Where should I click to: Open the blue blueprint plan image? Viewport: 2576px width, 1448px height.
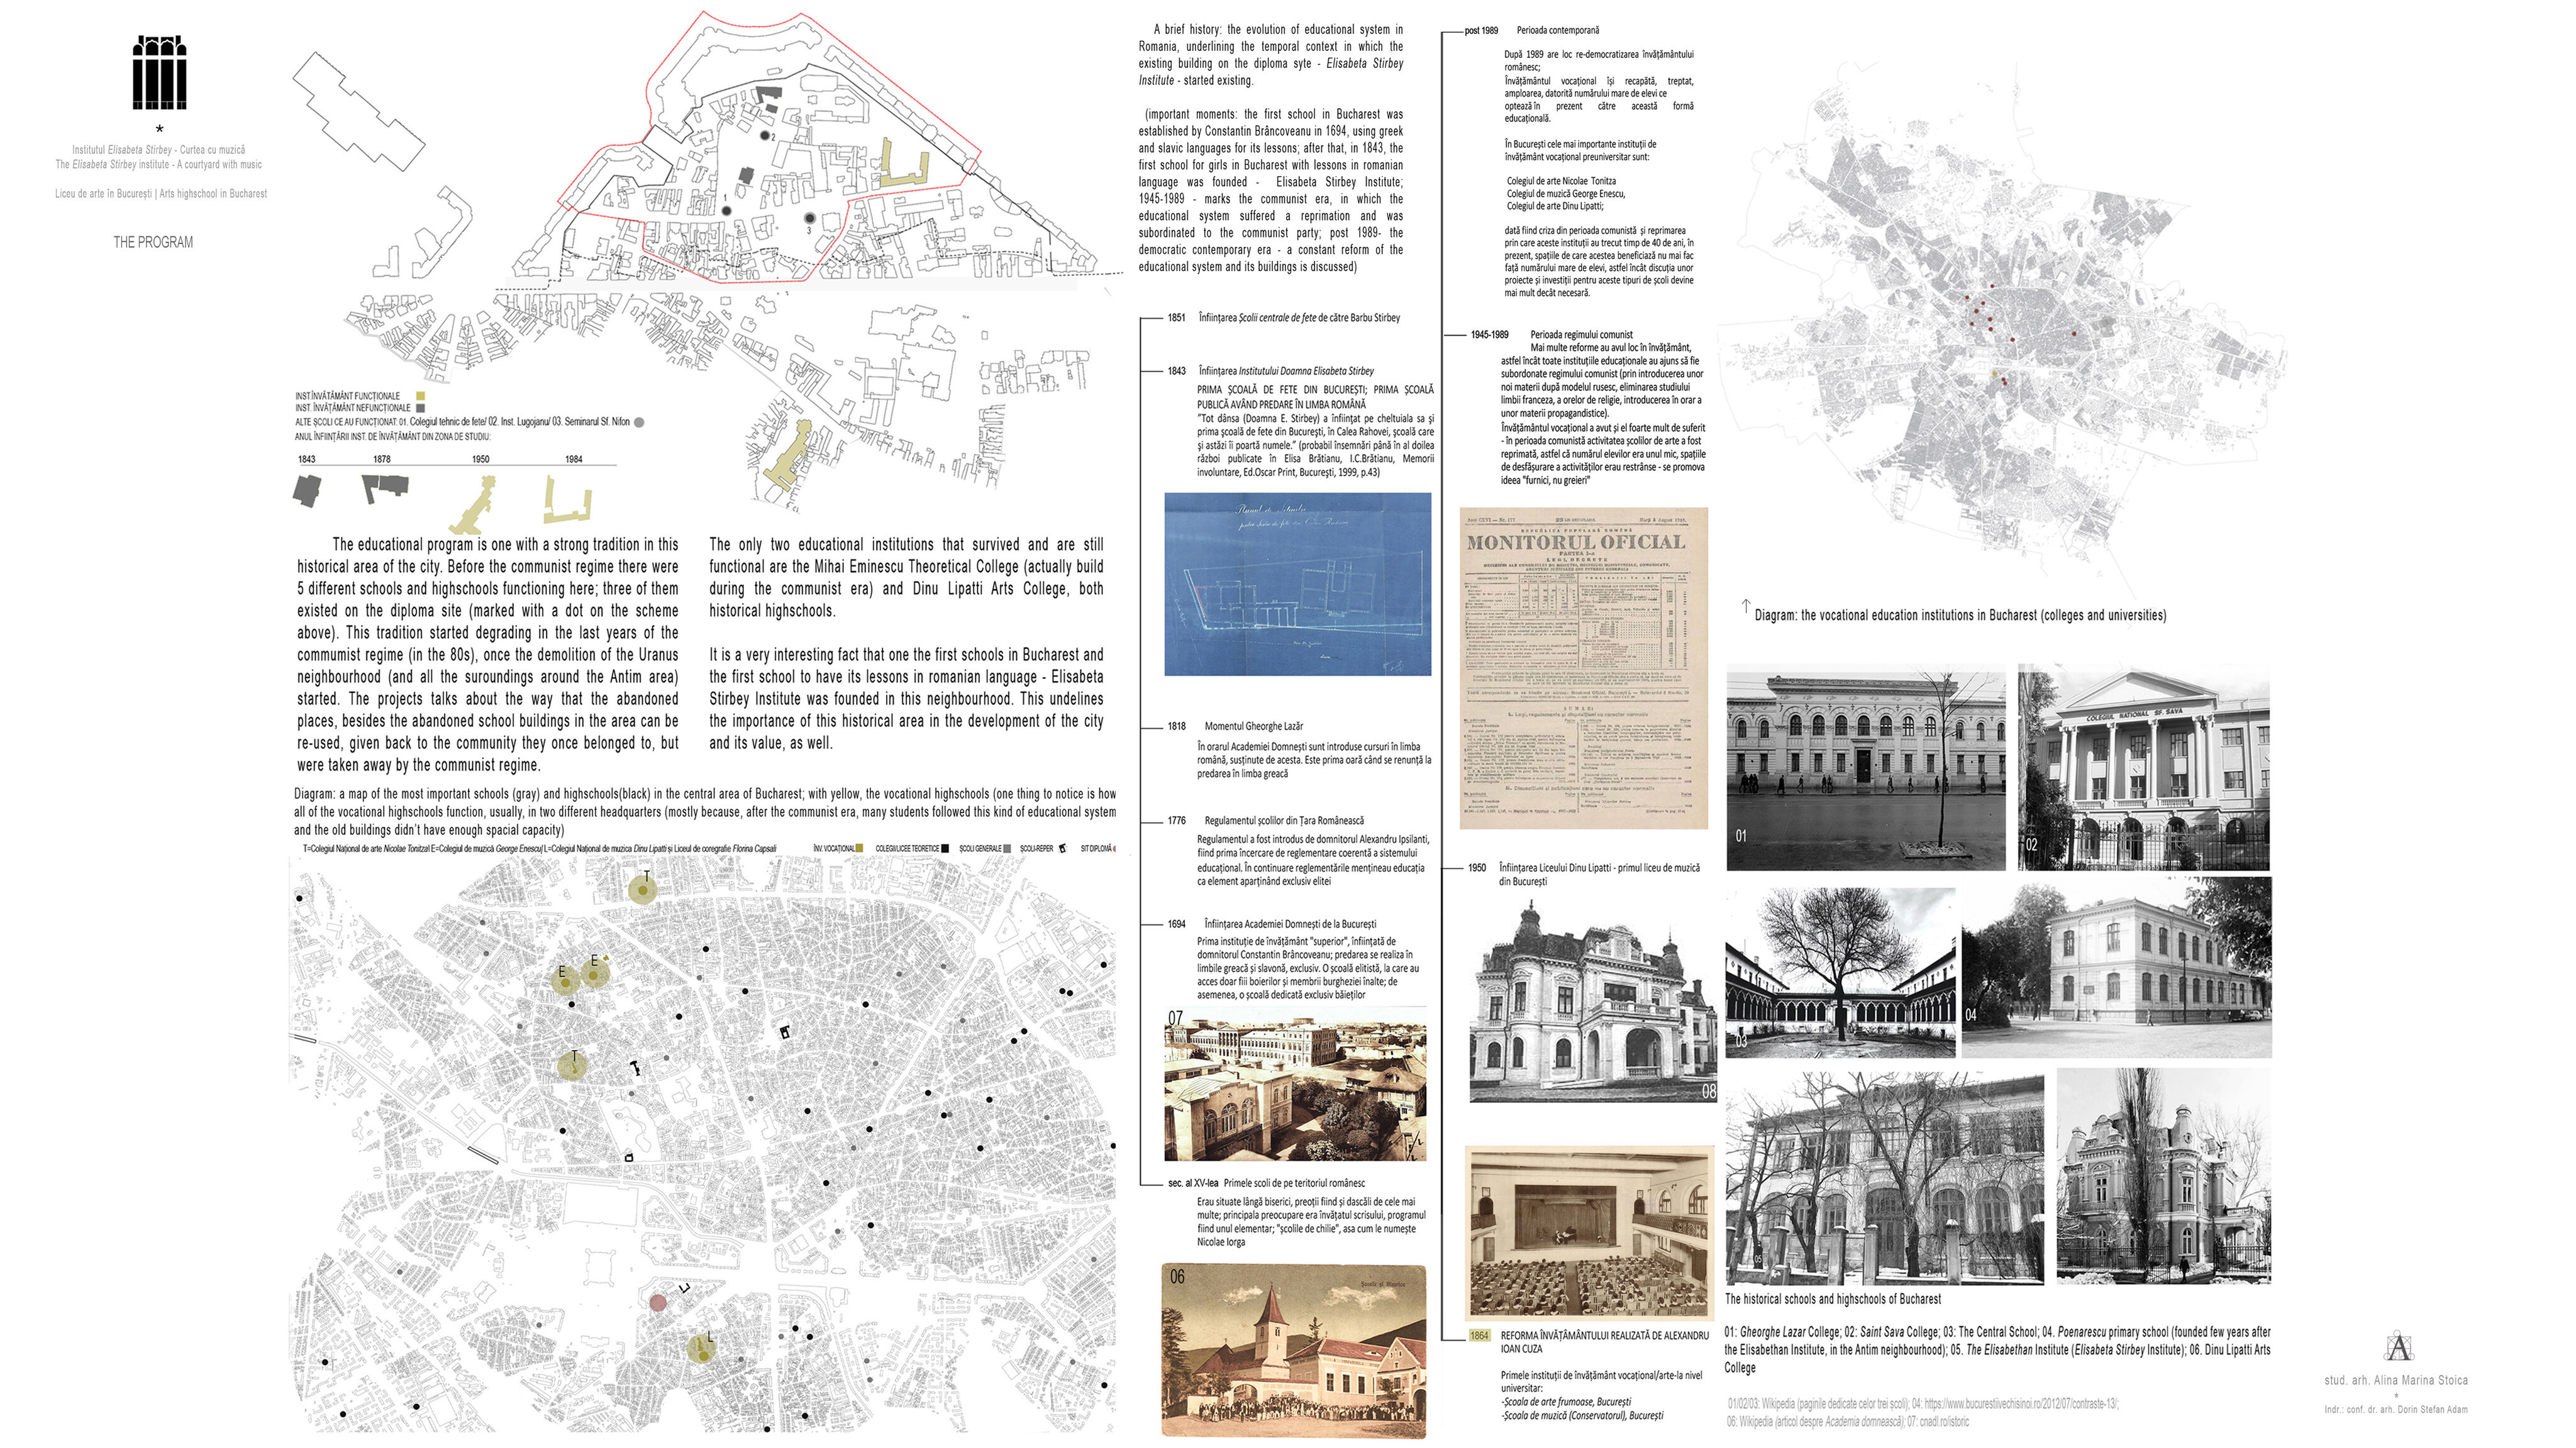[1298, 584]
